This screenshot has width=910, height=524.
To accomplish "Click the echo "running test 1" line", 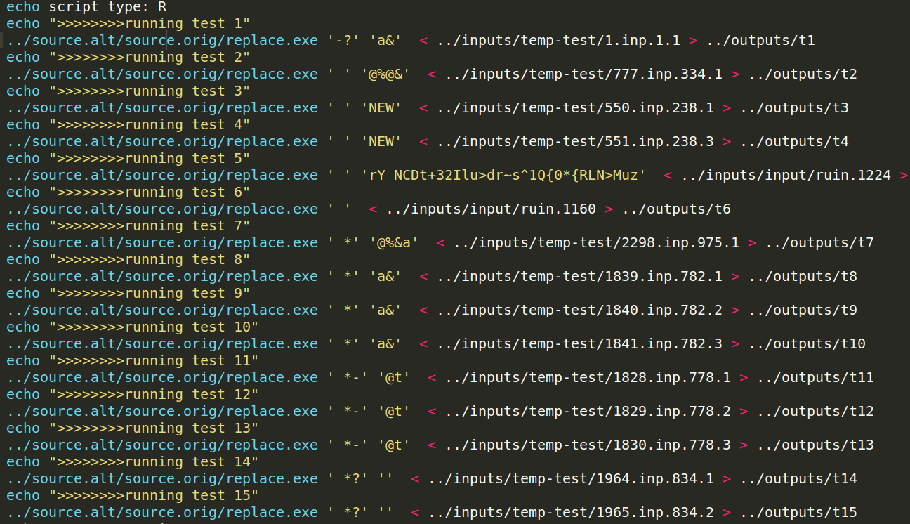I will click(128, 23).
